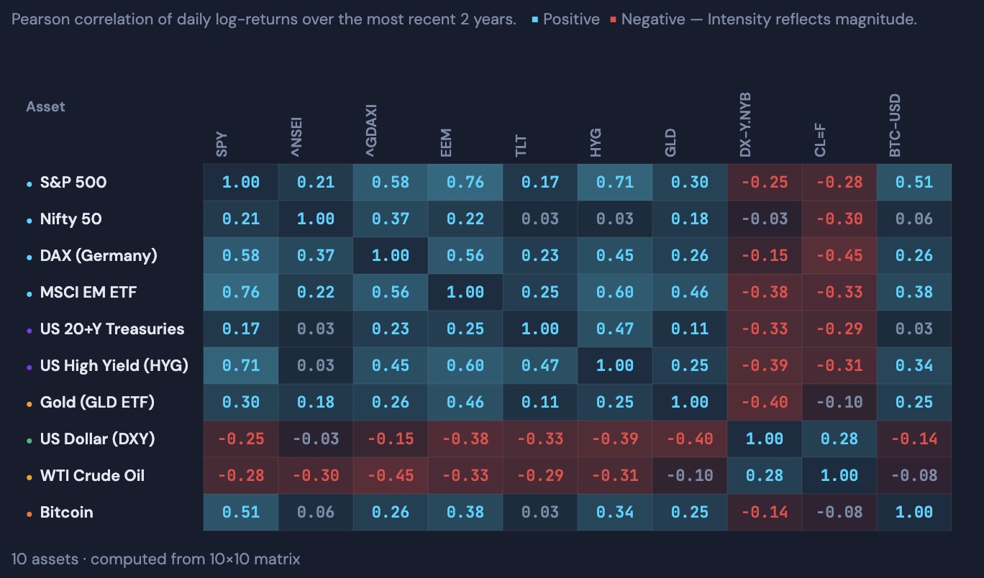The width and height of the screenshot is (984, 578).
Task: Click 0.47 in US 20+Y Treasuries row, HYG column
Action: click(x=615, y=329)
